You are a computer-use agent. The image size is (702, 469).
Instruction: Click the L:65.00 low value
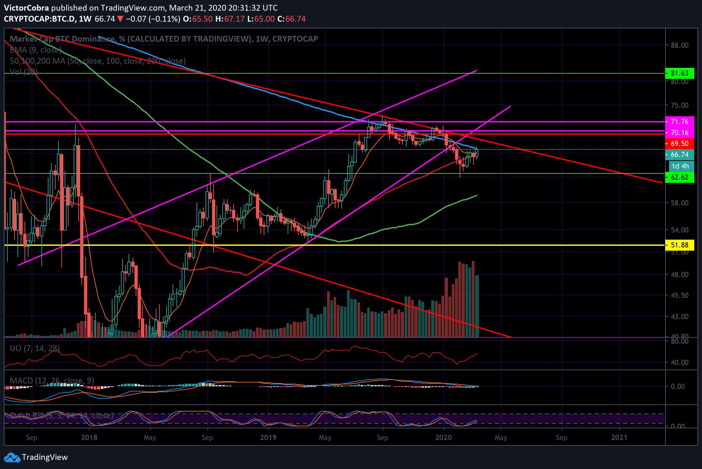coord(261,19)
